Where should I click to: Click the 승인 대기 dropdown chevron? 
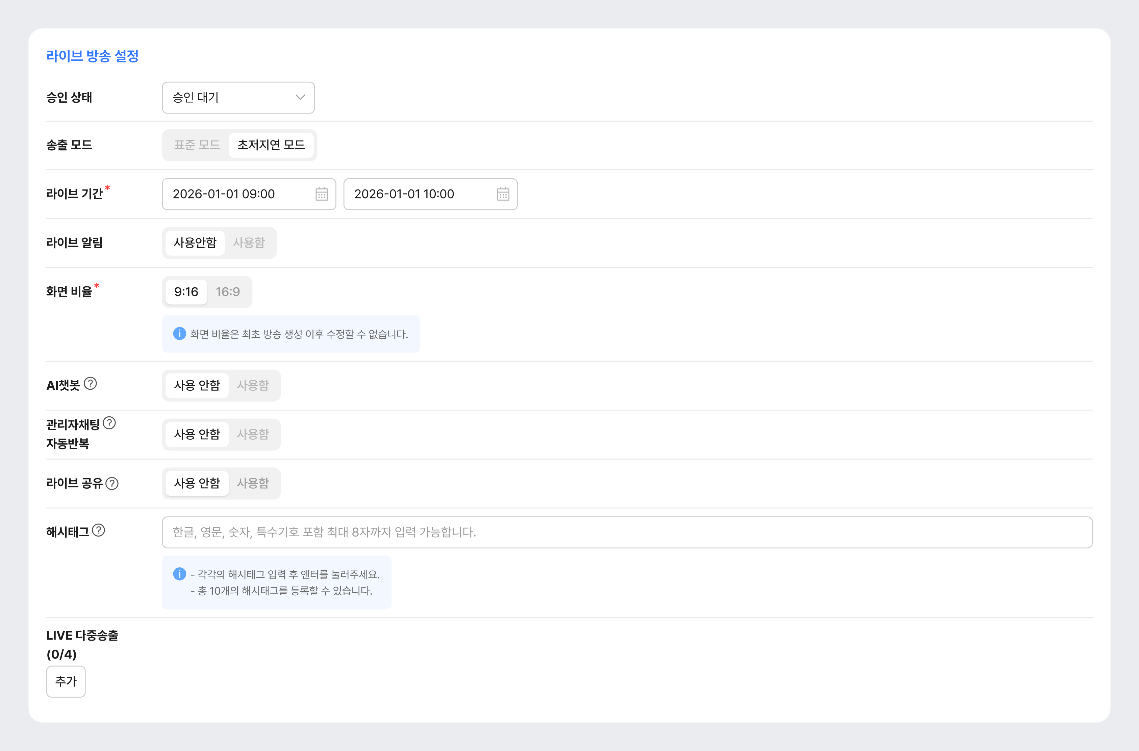300,97
